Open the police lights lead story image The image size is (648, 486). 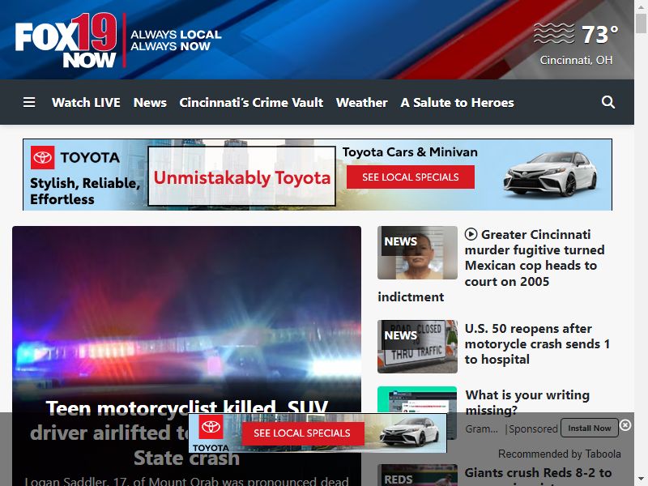(187, 310)
